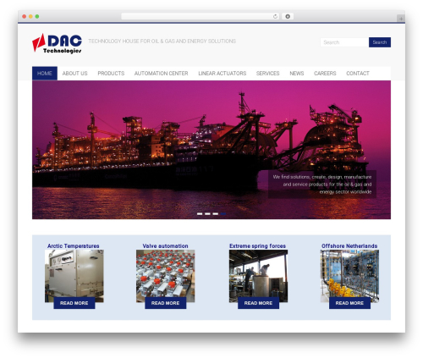Screen dimensions: 423x358
Task: Select AUTOMATION CENTER in the navigation
Action: tap(161, 74)
